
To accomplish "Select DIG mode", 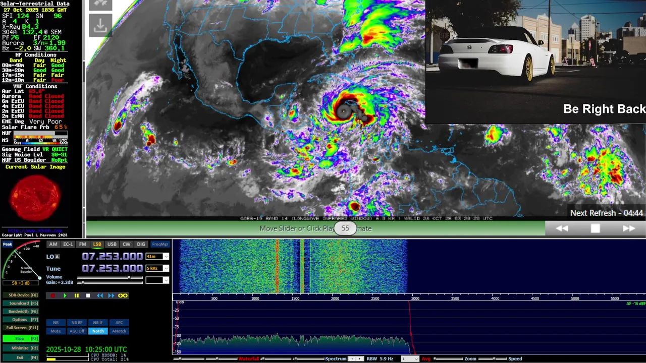I will click(141, 245).
